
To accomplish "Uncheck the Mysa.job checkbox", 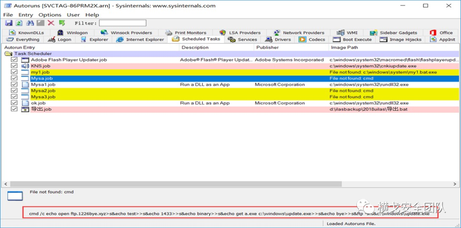I will pyautogui.click(x=14, y=78).
